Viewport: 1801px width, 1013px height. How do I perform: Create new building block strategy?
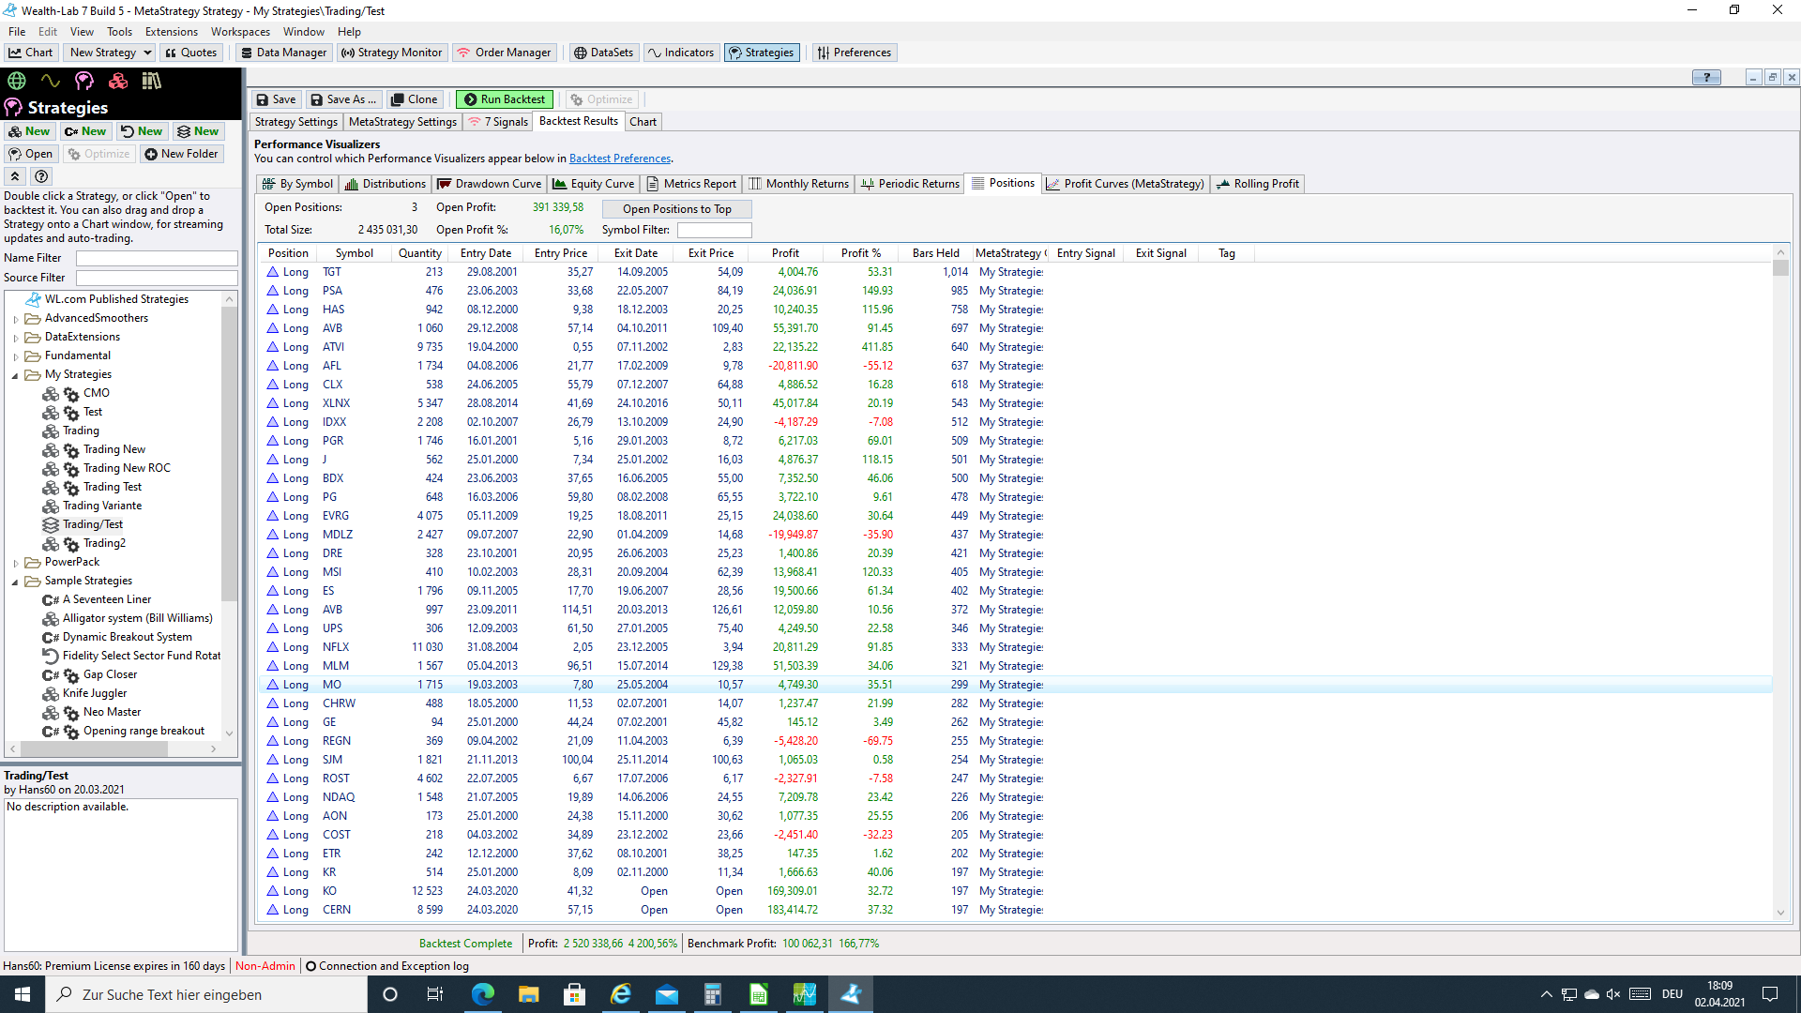[29, 131]
